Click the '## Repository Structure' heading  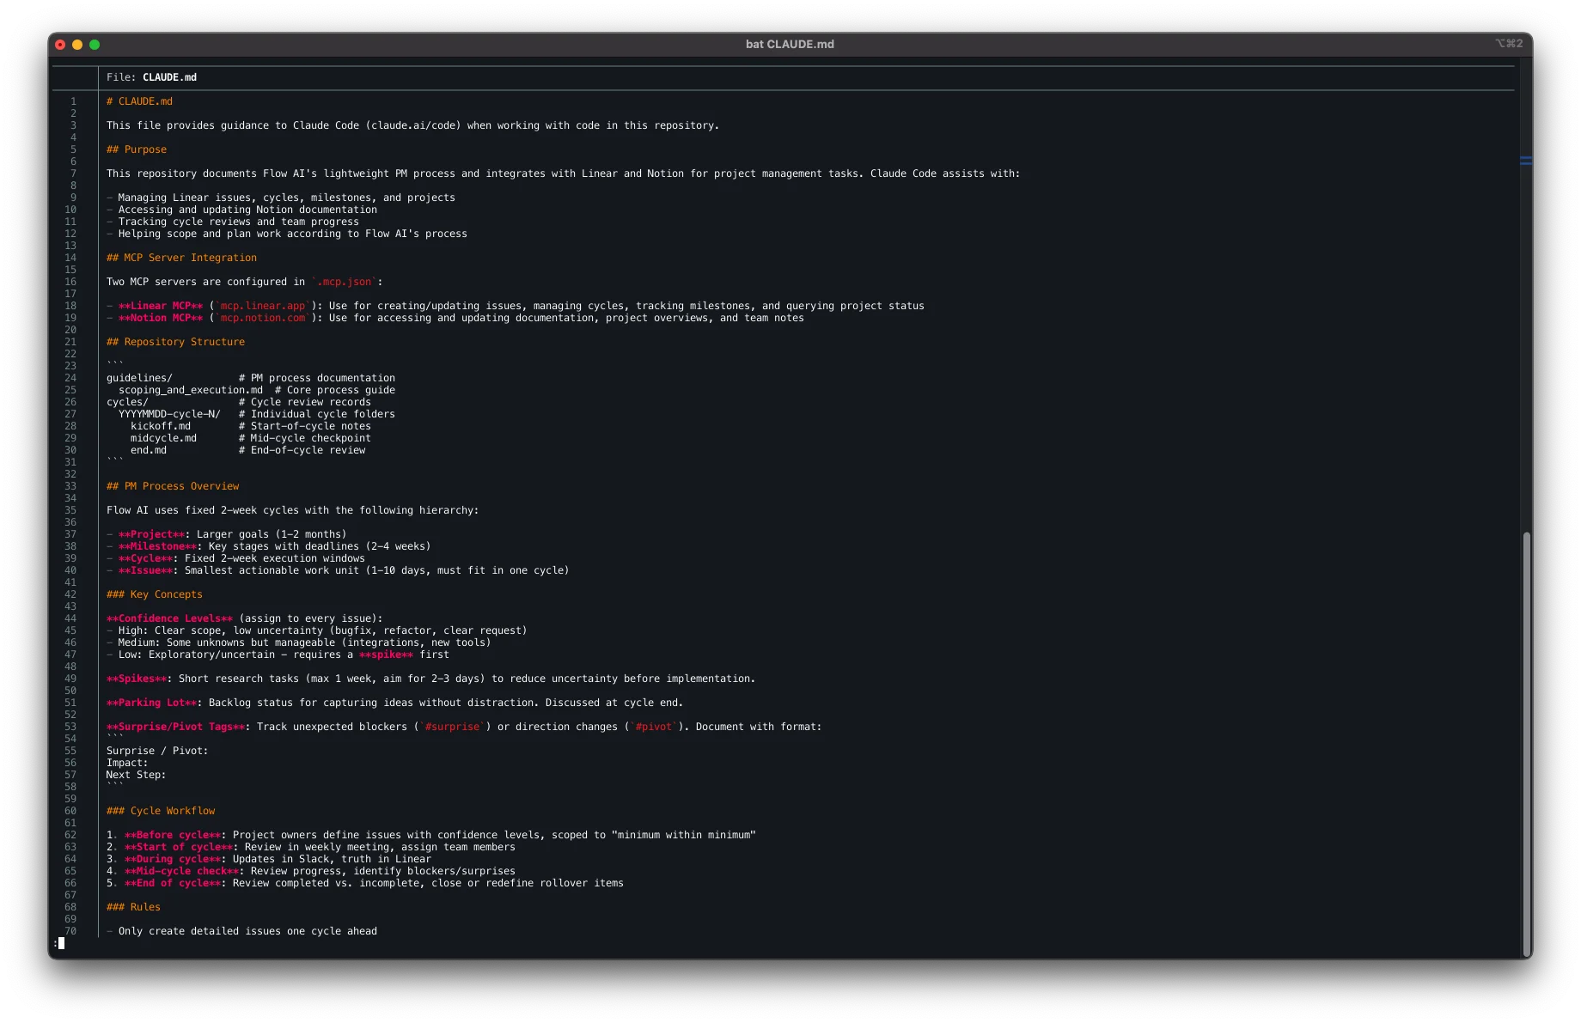[x=175, y=342]
